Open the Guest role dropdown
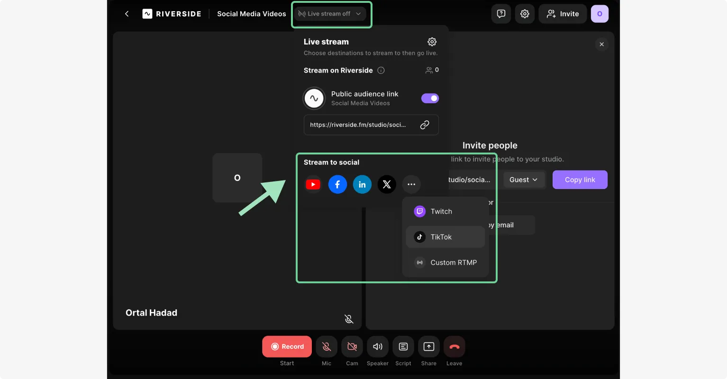This screenshot has width=727, height=379. (x=524, y=180)
